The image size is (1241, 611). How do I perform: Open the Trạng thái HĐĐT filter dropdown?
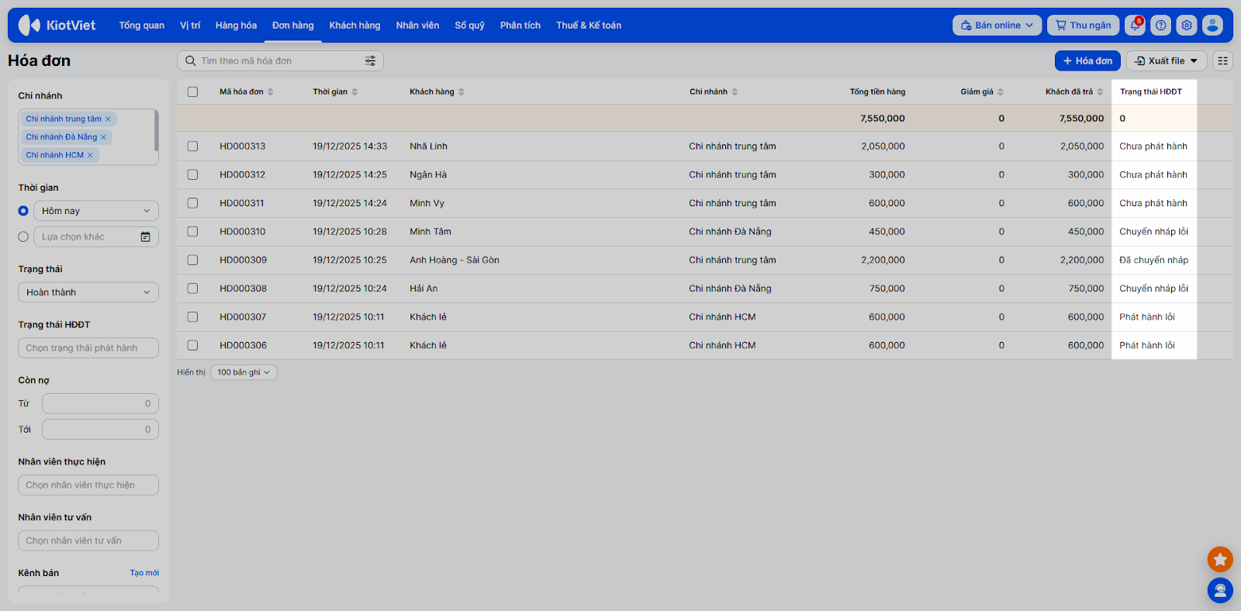click(x=88, y=348)
